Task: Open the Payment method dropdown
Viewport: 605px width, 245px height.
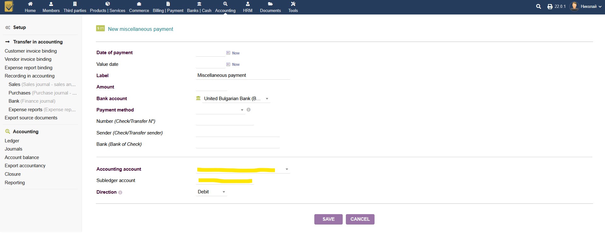Action: (242, 110)
